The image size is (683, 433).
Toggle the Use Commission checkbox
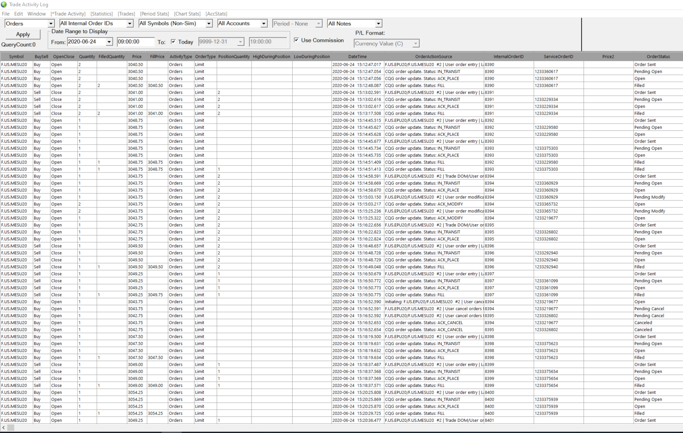[296, 40]
